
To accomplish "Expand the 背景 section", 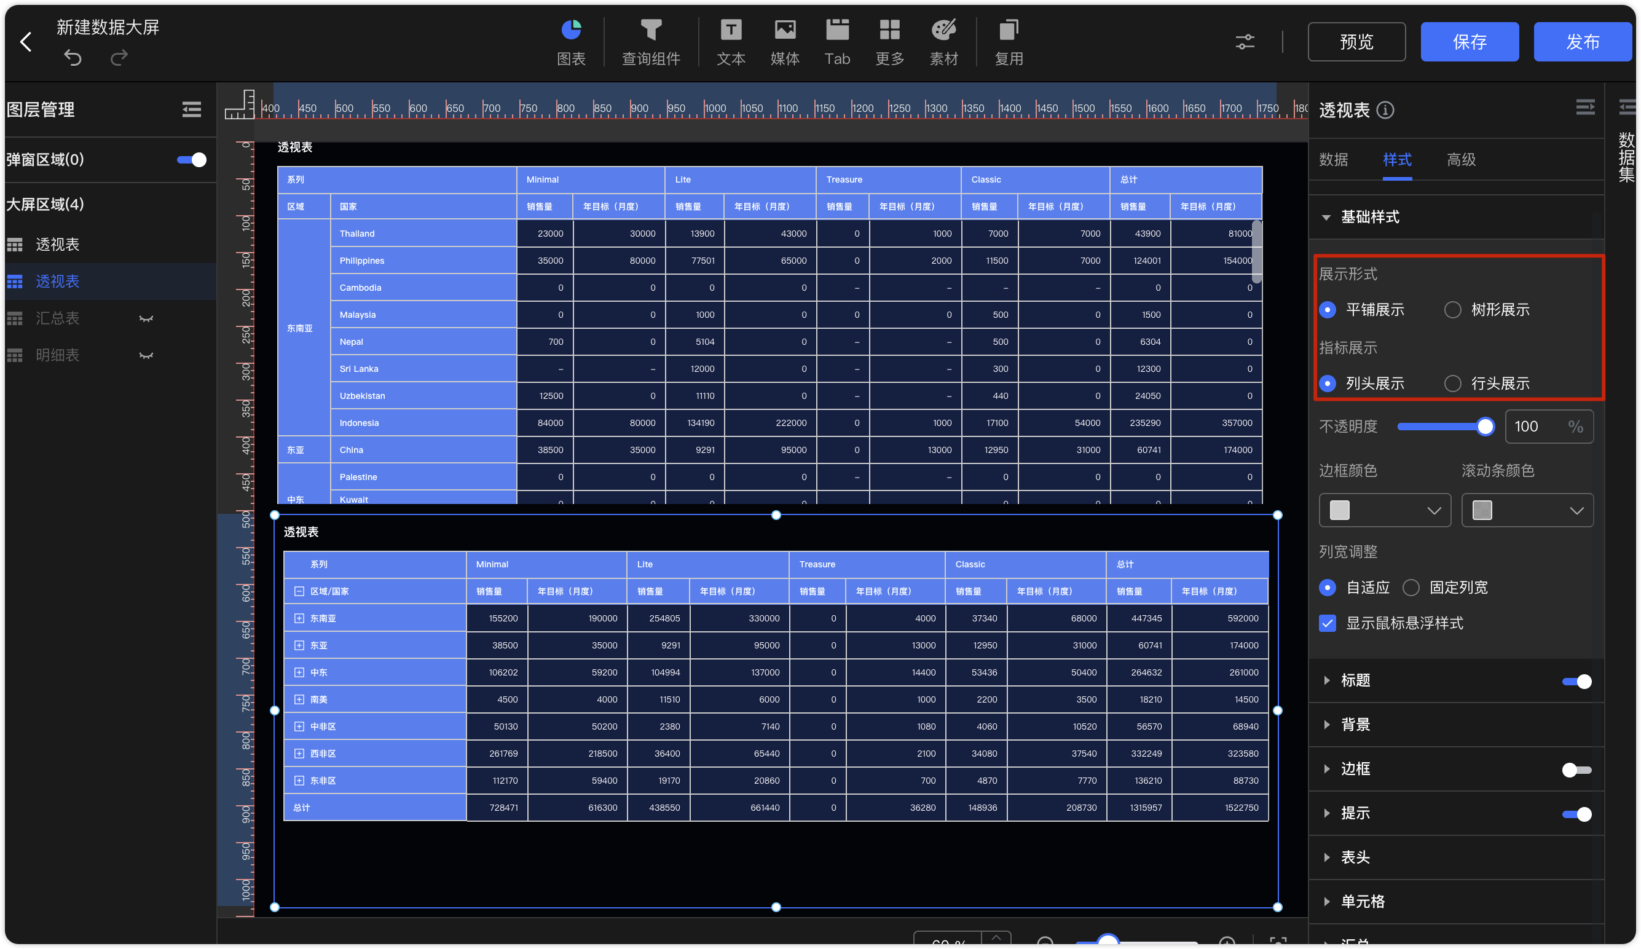I will pos(1326,725).
